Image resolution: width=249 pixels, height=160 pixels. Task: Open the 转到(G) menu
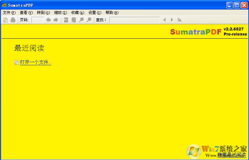click(43, 13)
